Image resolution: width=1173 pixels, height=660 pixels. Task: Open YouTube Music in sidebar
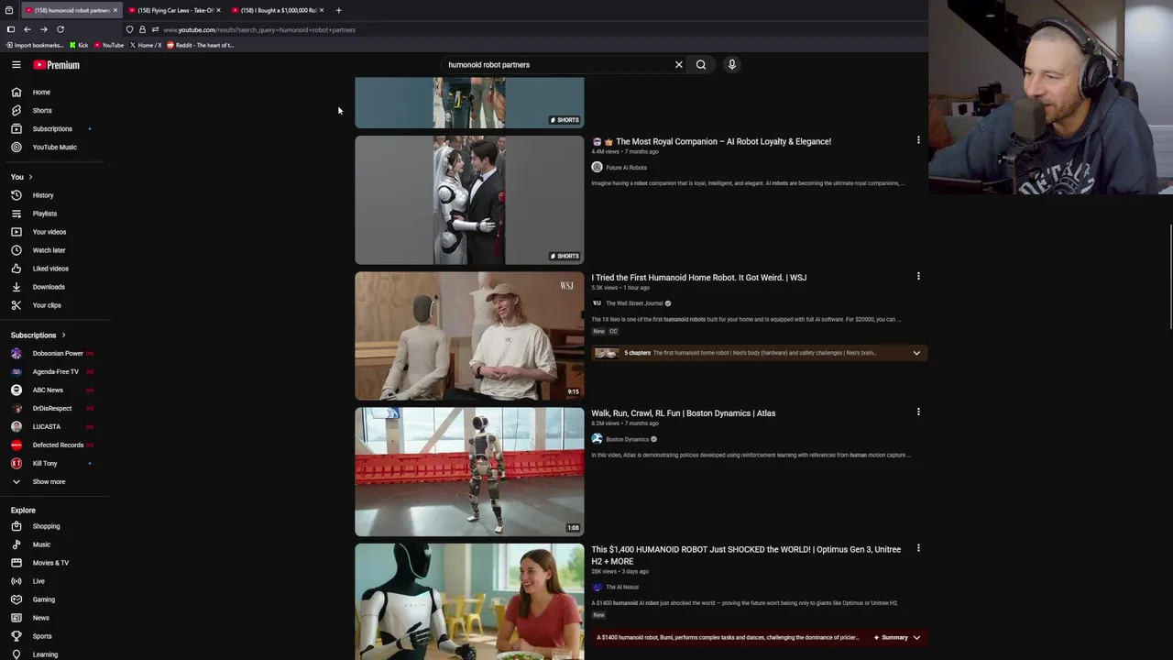[55, 147]
